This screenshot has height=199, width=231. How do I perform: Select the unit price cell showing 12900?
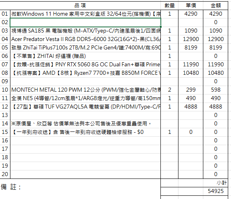(190, 39)
